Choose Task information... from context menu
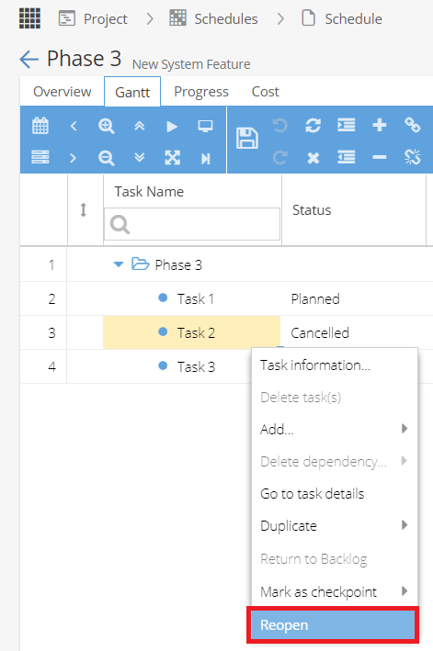Screen dimensions: 433x651 335,365
